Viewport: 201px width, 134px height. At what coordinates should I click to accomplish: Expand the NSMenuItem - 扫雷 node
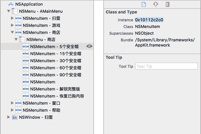[x=12, y=18]
